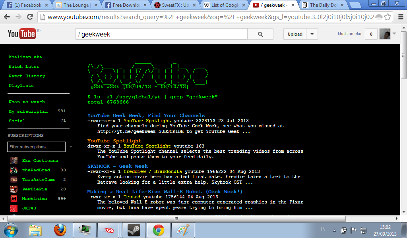Launch Firefox from the taskbar
407x238 pixels.
click(x=60, y=230)
